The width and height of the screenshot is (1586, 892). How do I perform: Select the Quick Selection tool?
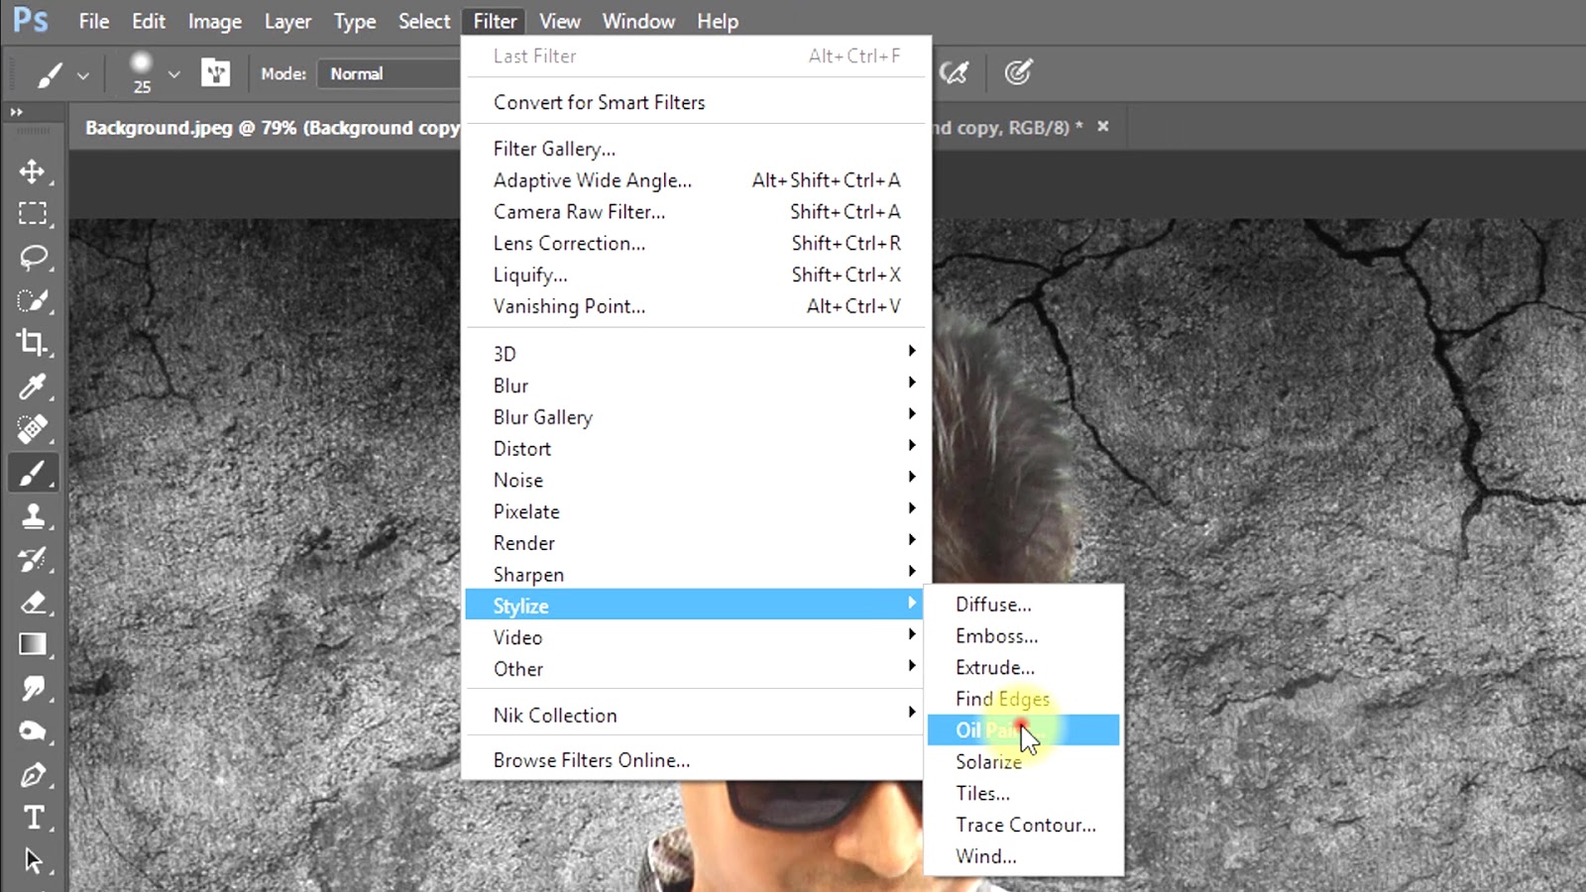point(32,300)
